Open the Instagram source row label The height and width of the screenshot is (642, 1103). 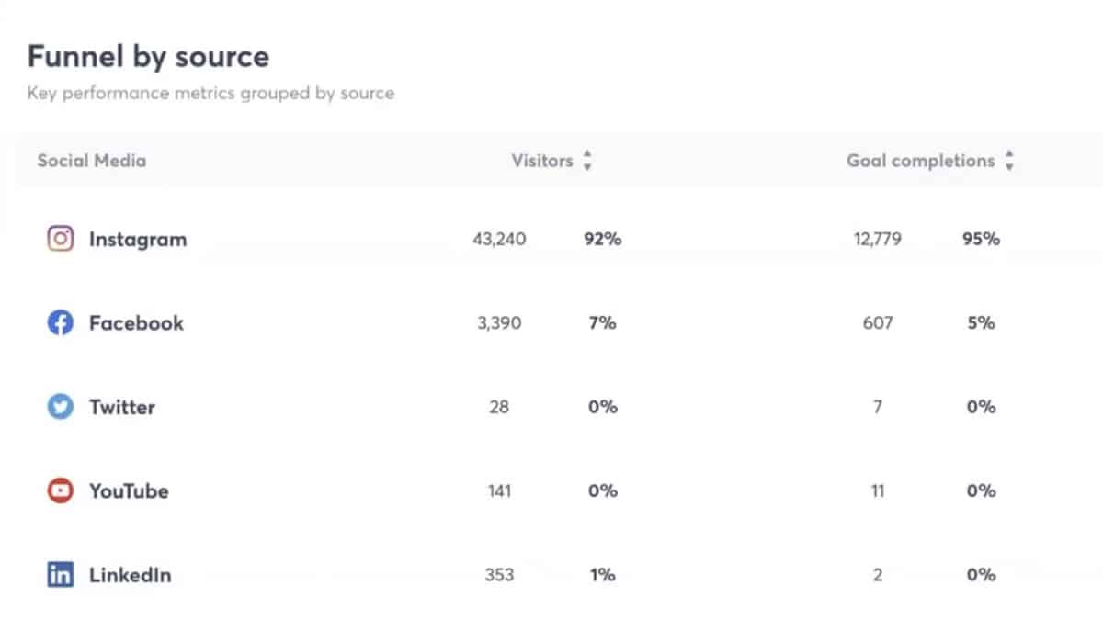click(x=137, y=240)
